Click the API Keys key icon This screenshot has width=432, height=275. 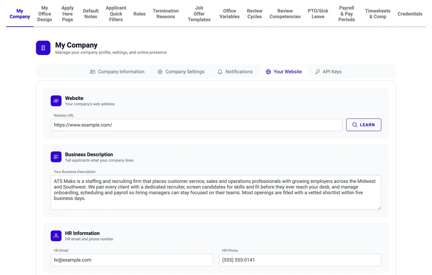tap(318, 72)
